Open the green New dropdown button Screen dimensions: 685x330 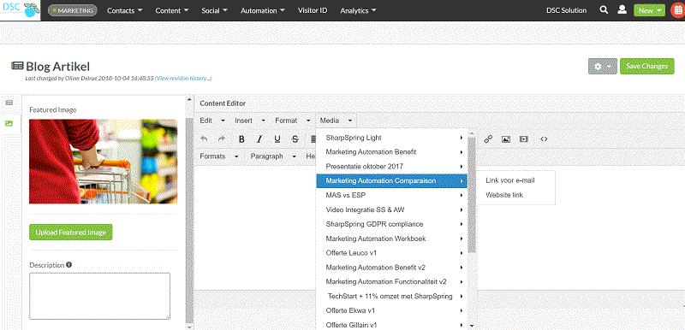tap(649, 10)
